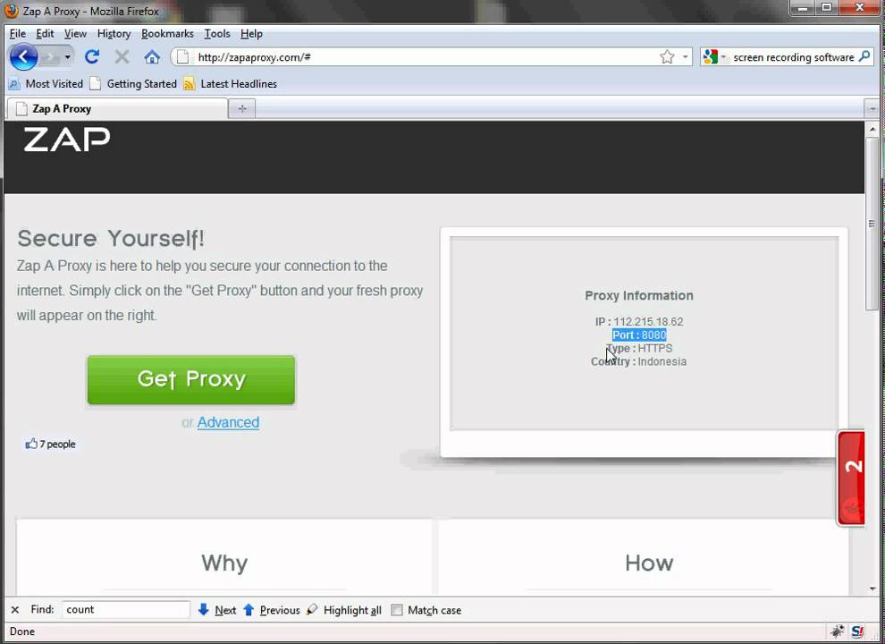The height and width of the screenshot is (644, 885).
Task: Click the Proxy Information heading
Action: click(639, 295)
